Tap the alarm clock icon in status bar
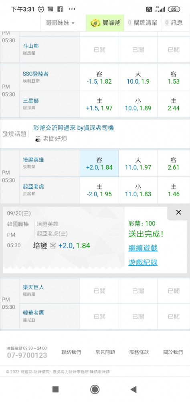The width and height of the screenshot is (190, 402). point(41,9)
